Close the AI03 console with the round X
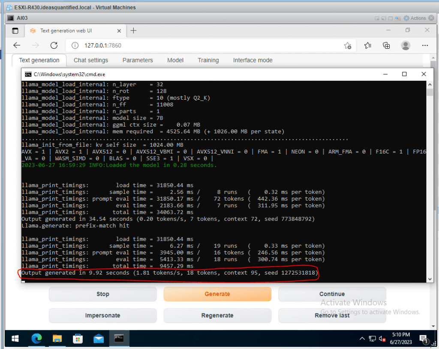Screen dimensions: 439x349 pyautogui.click(x=431, y=18)
